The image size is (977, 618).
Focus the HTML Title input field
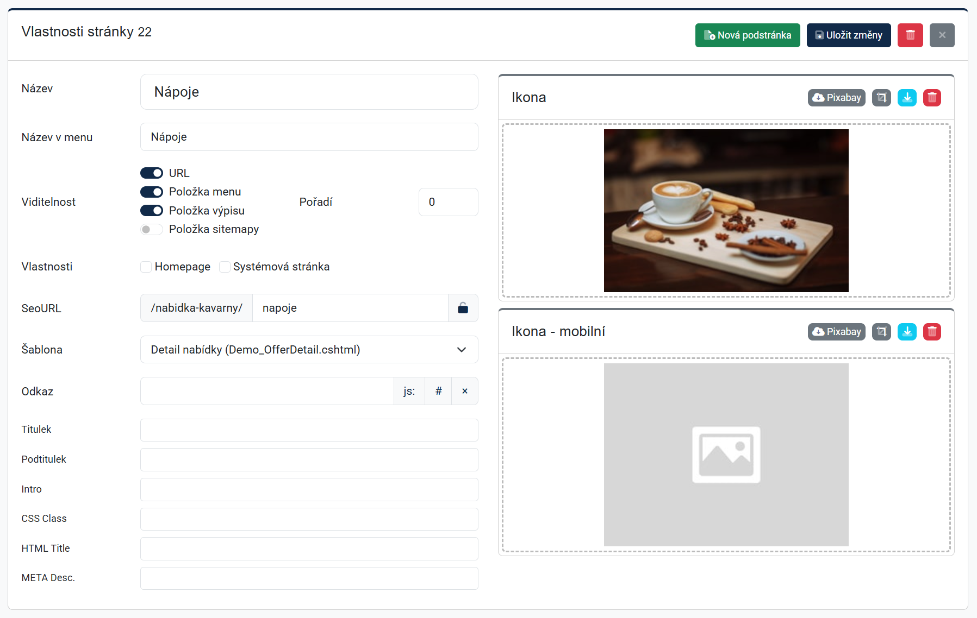coord(309,548)
